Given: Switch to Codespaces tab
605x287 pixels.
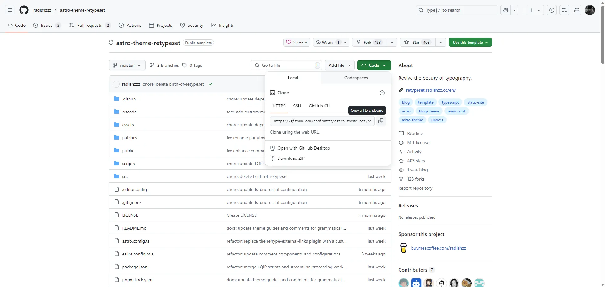Looking at the screenshot, I should (356, 78).
